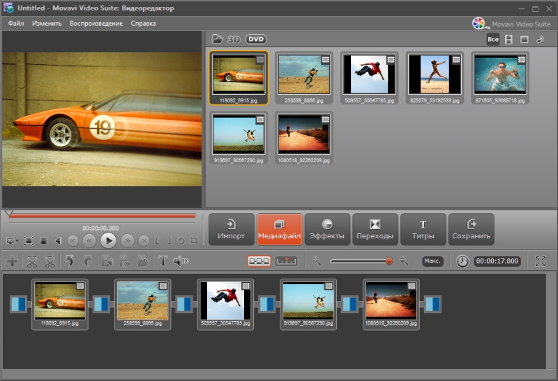Click the first scissors split icon
This screenshot has width=558, height=381.
pos(32,261)
